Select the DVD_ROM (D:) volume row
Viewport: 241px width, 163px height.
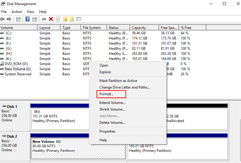click(x=45, y=64)
